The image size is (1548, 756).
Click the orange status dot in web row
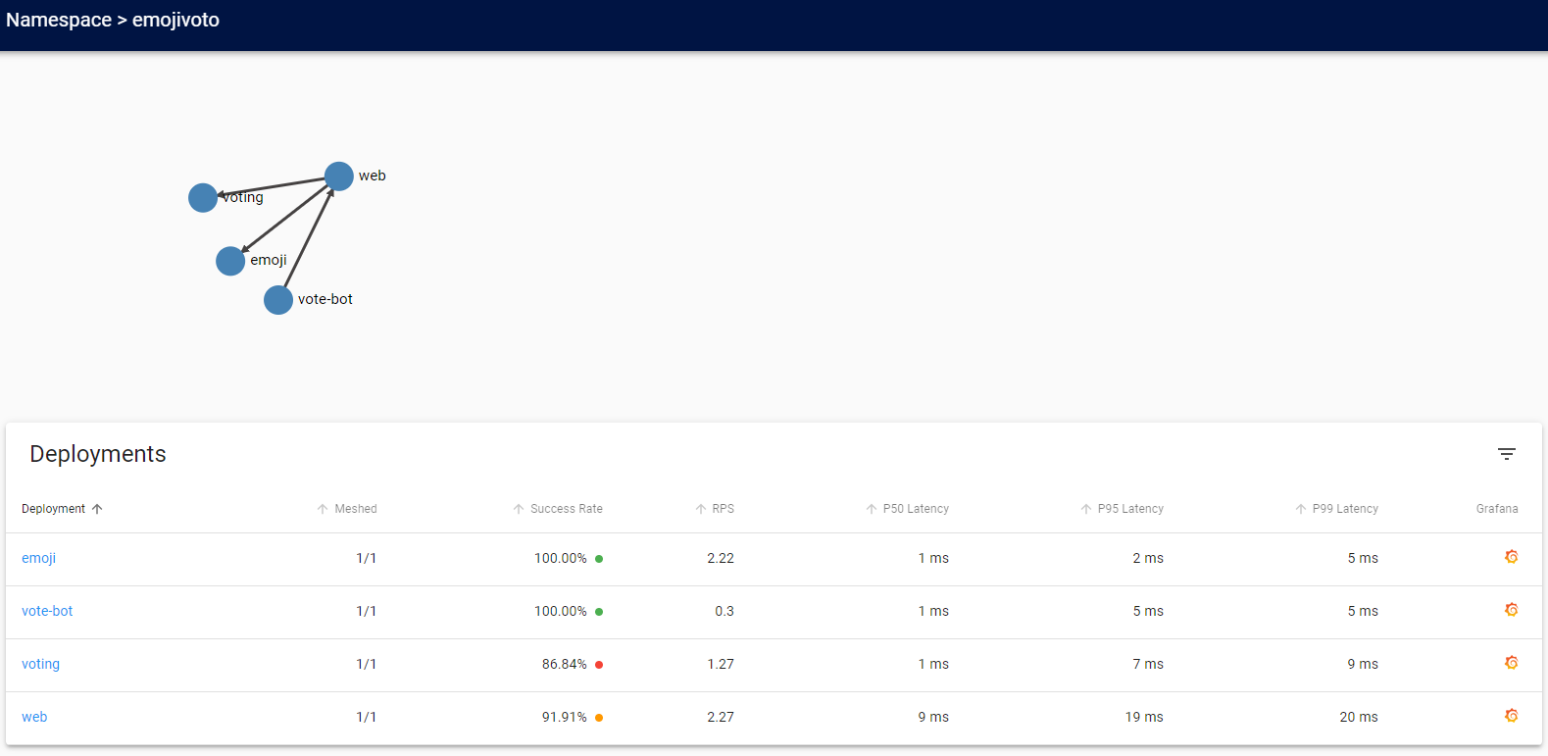[599, 718]
